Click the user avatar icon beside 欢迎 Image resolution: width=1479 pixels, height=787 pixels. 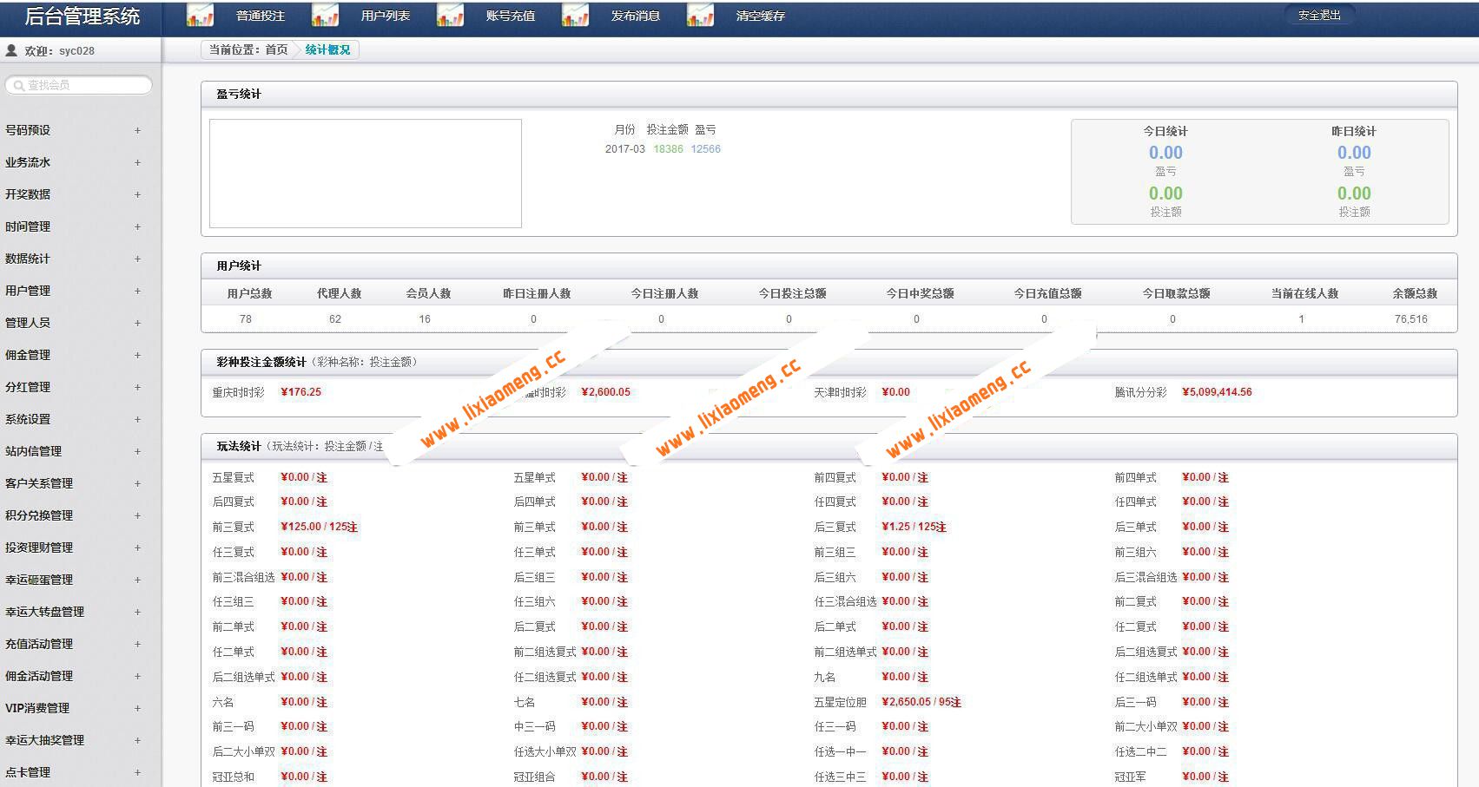pos(11,51)
